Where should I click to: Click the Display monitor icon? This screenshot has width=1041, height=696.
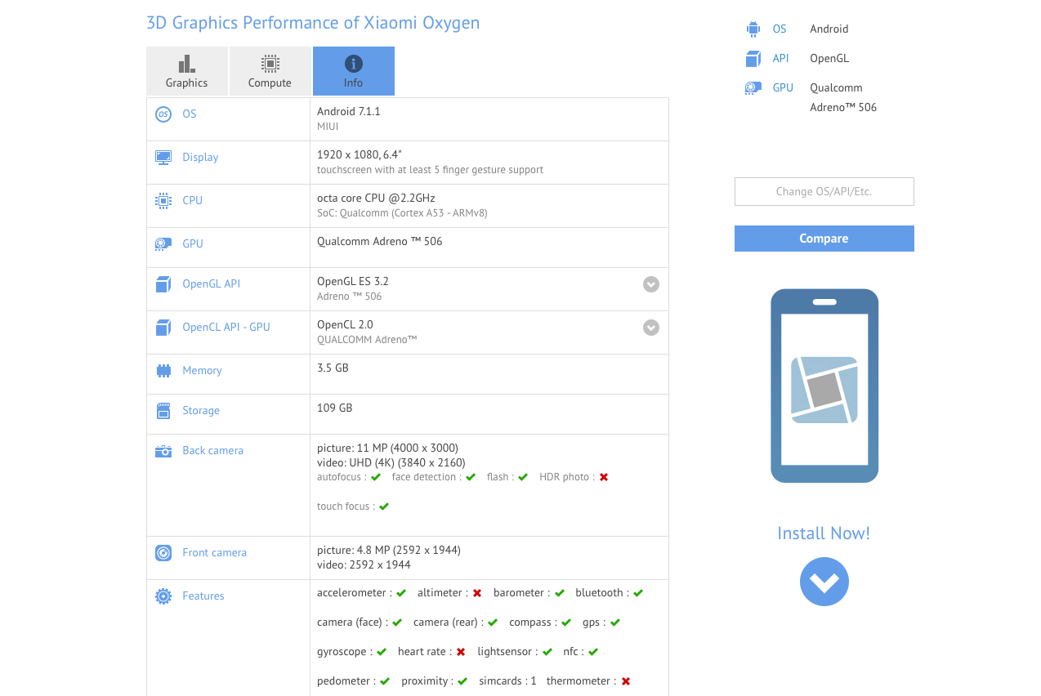point(163,158)
